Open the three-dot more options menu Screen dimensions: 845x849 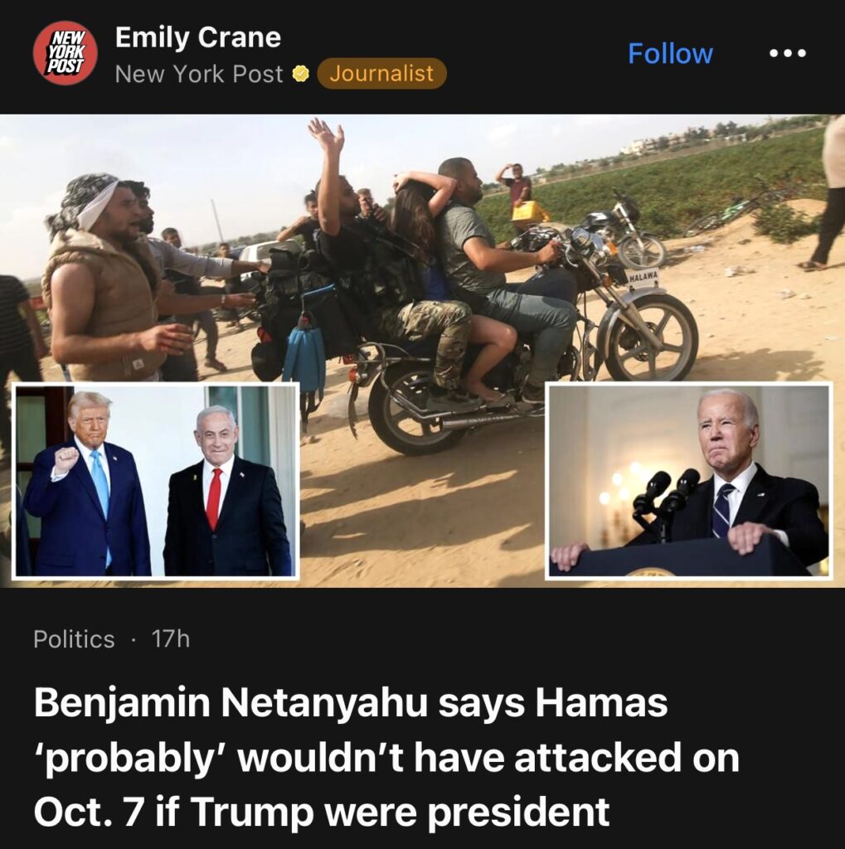pyautogui.click(x=788, y=53)
